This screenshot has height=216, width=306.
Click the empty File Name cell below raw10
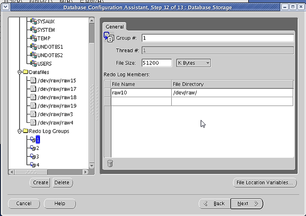[141, 102]
